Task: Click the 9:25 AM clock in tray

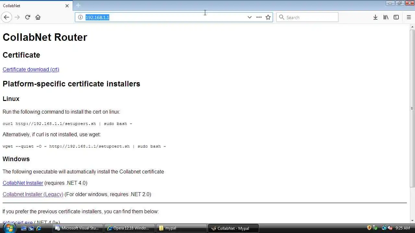Action: 403,228
